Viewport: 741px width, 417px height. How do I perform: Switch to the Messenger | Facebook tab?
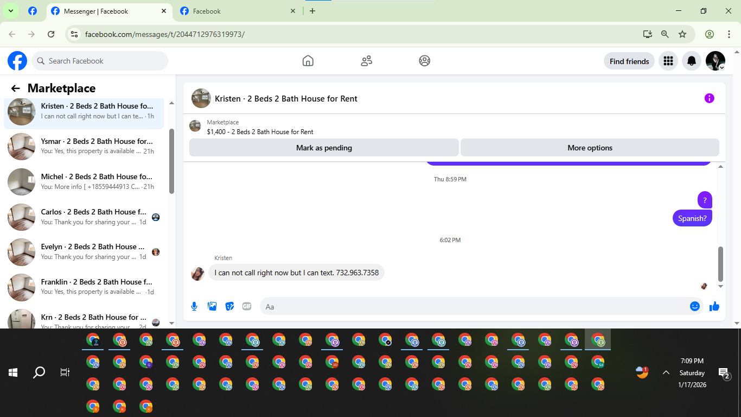pyautogui.click(x=110, y=11)
